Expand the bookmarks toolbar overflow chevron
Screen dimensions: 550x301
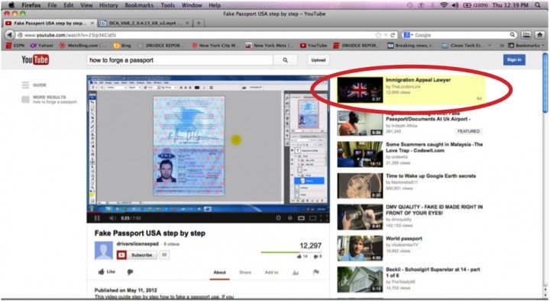502,46
